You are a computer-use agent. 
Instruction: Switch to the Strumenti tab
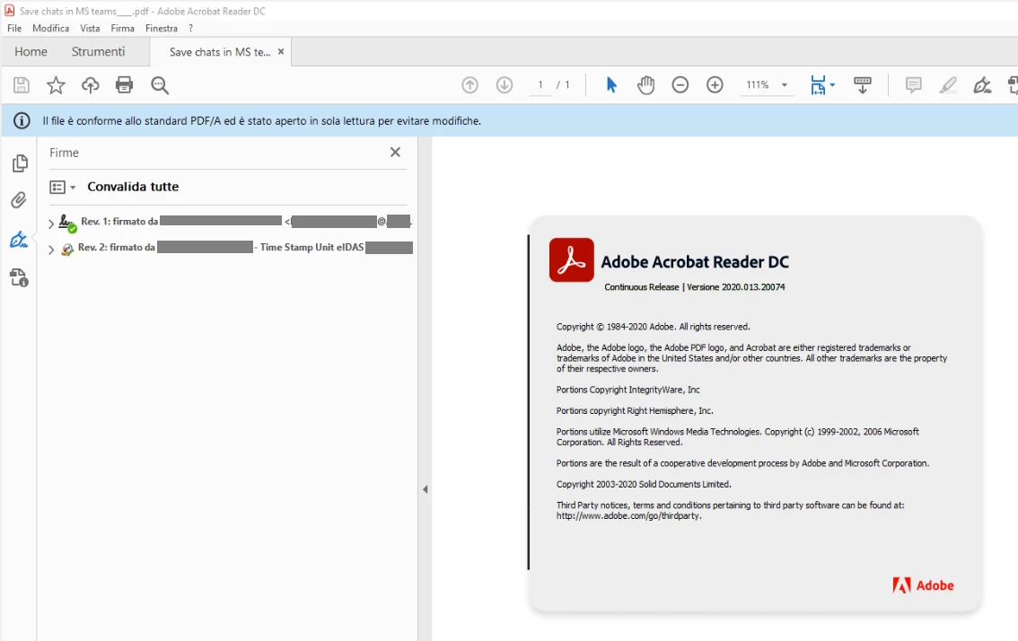[98, 51]
